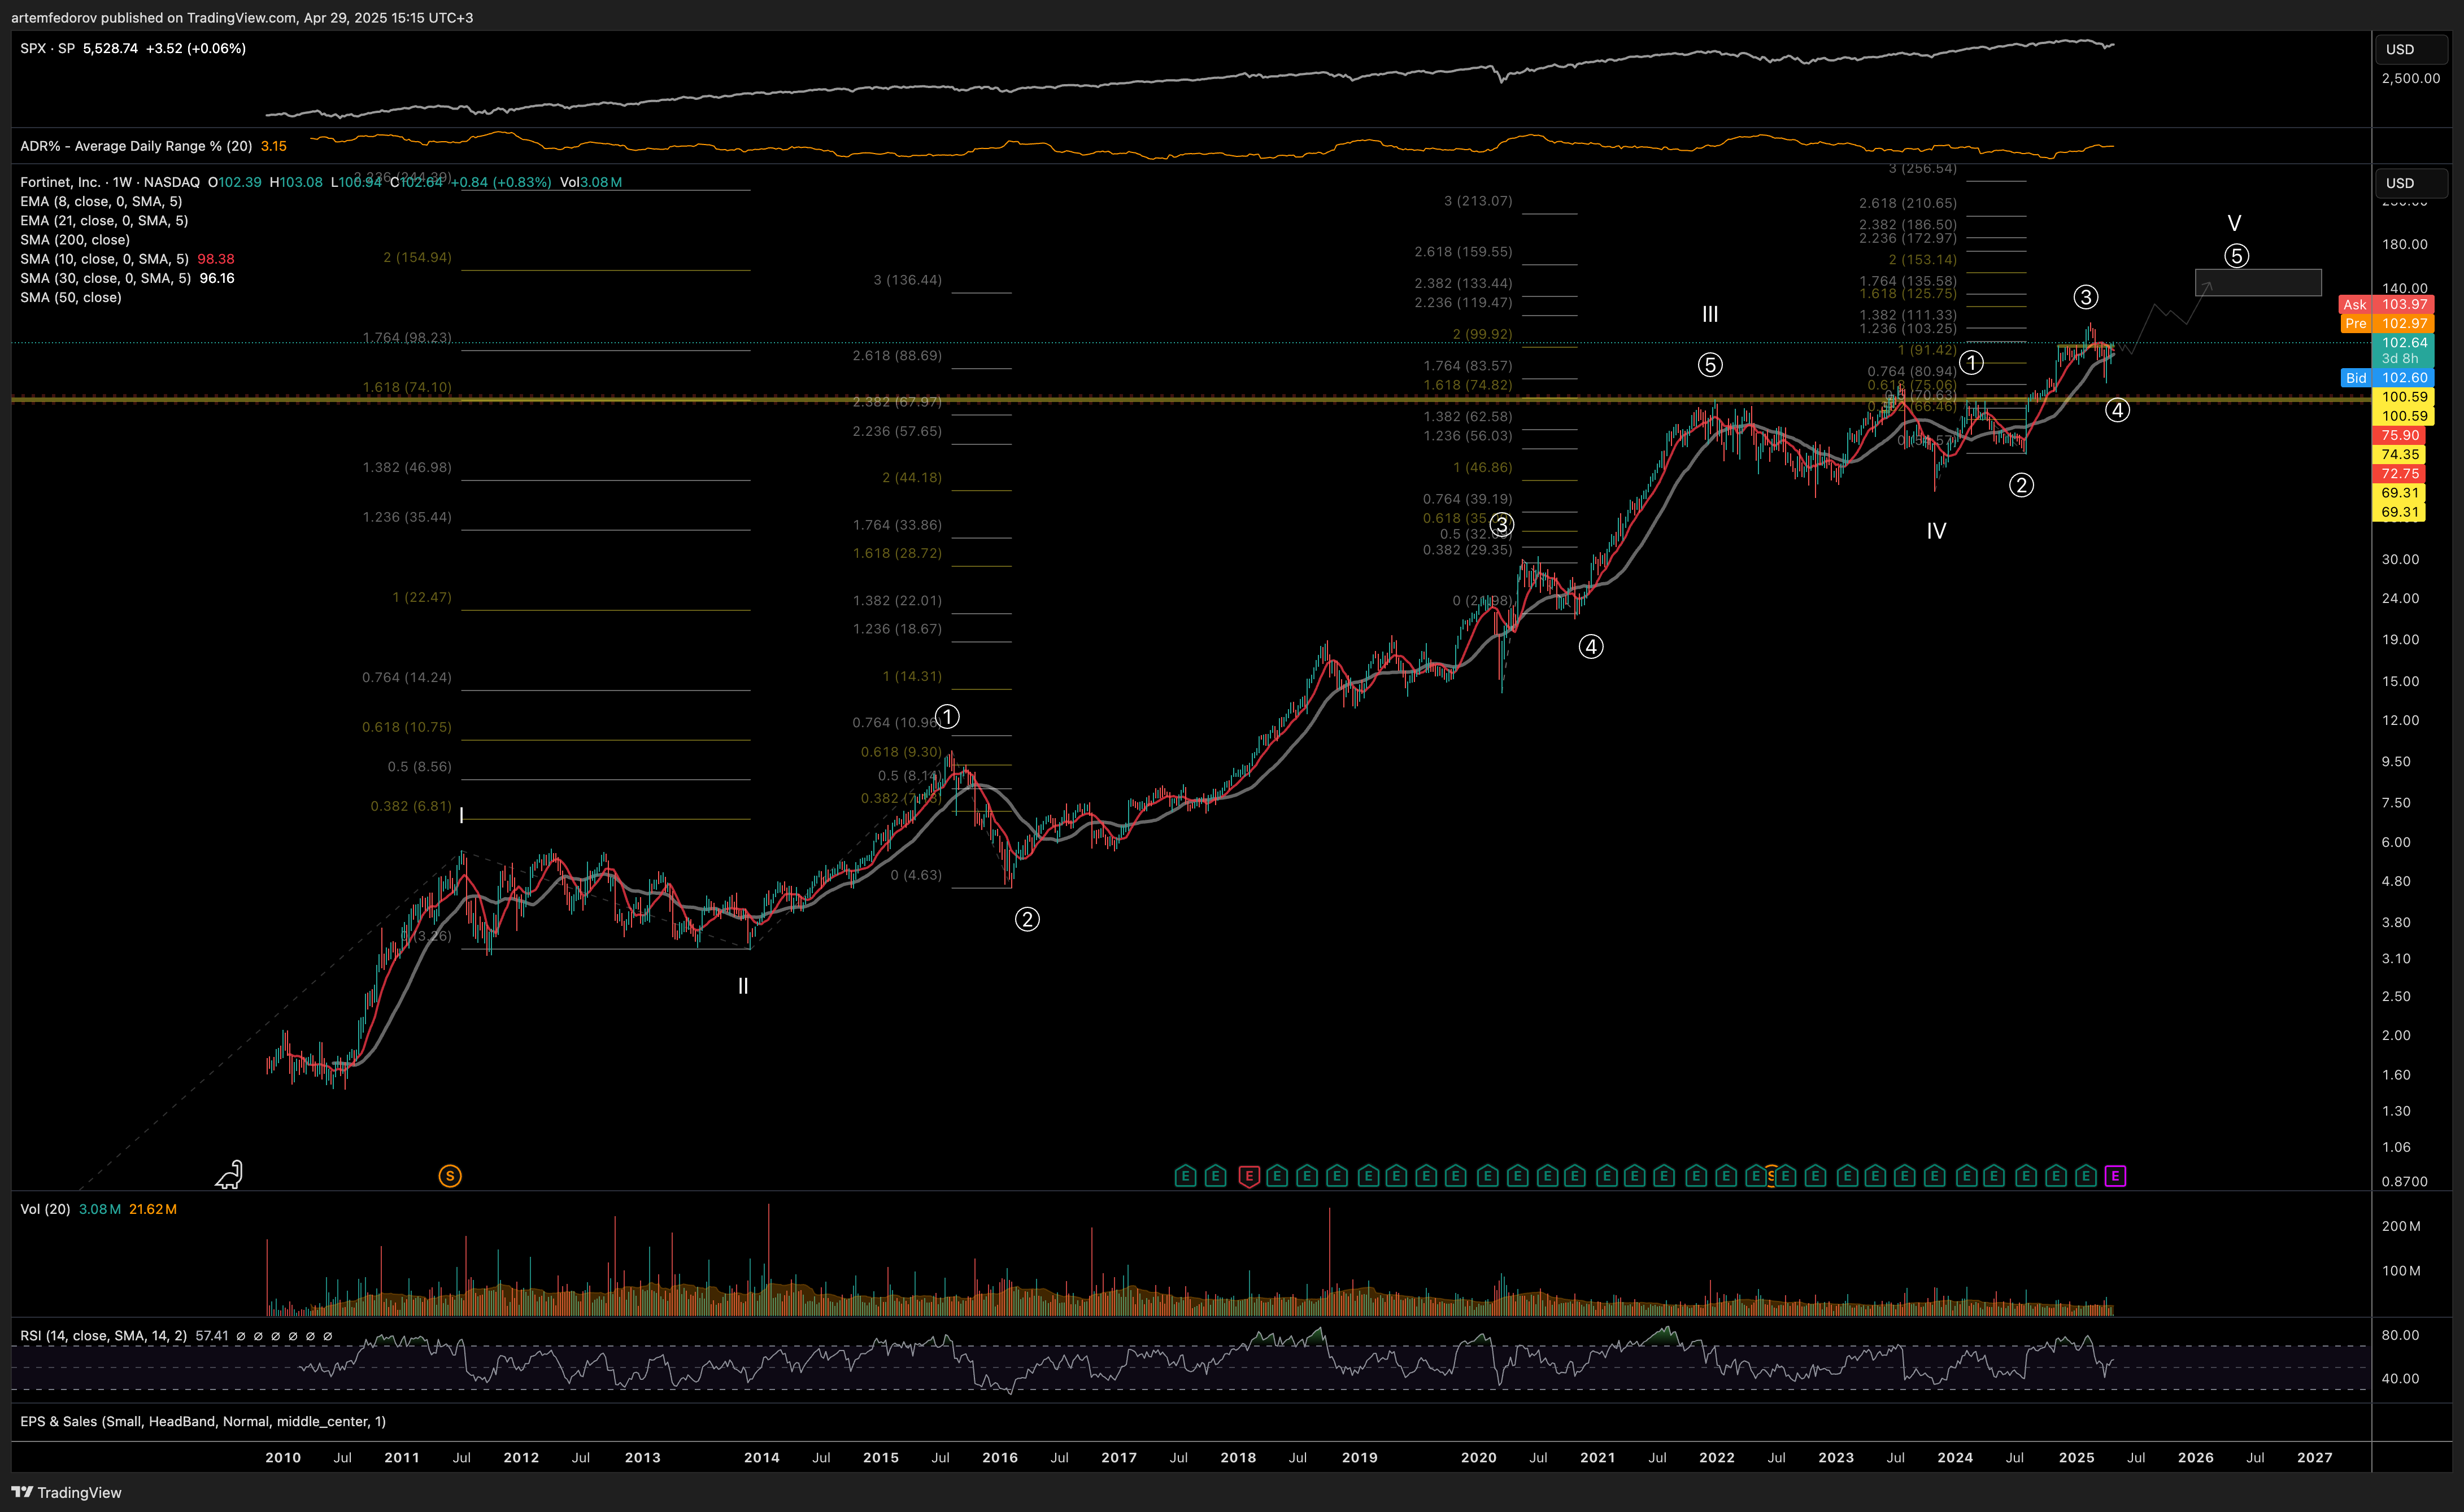Click the dinosaur icon at chart bottom
The height and width of the screenshot is (1512, 2464).
[x=229, y=1174]
